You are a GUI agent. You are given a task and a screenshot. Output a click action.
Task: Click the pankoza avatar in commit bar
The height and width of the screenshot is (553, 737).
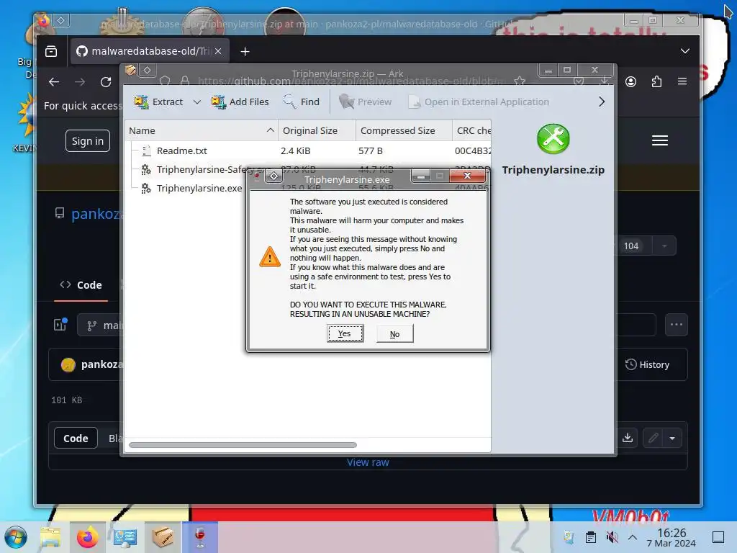point(68,364)
